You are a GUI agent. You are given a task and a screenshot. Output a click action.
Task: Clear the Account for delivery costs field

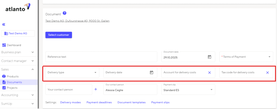[x=209, y=73]
